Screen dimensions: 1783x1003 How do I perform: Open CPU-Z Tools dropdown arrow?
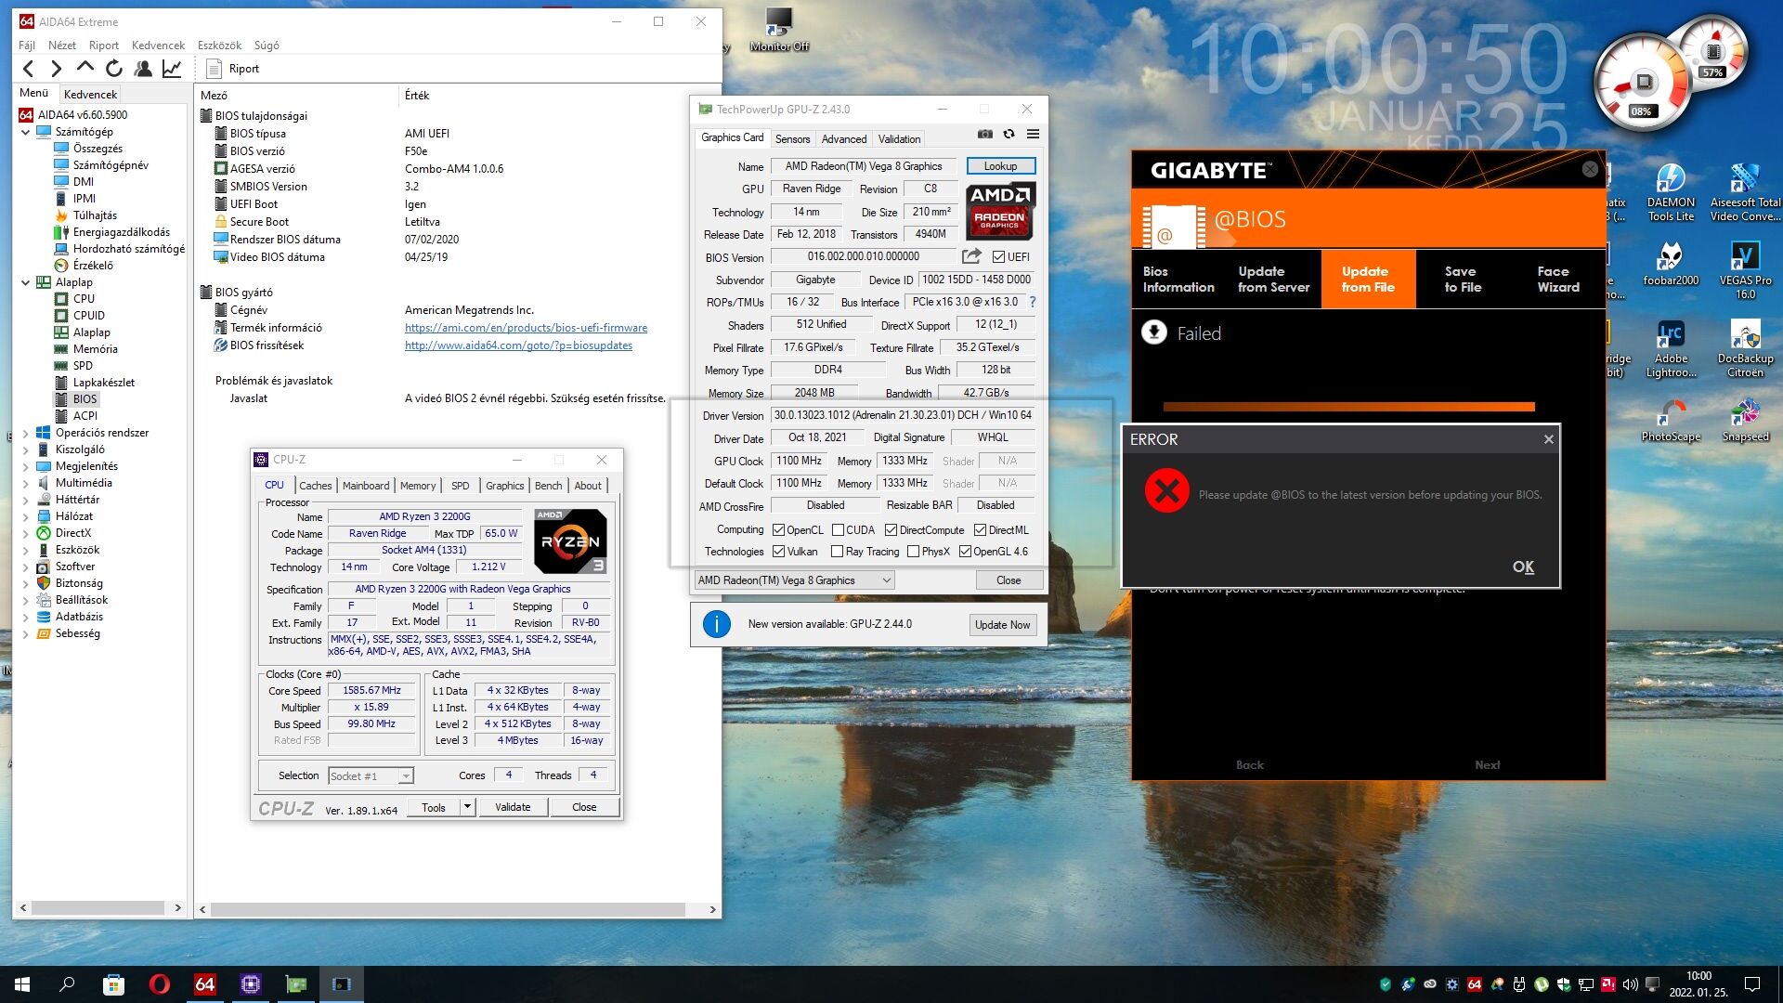(468, 807)
